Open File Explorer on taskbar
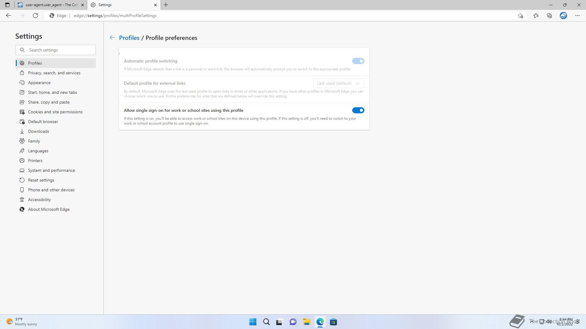586x329 pixels. click(306, 322)
